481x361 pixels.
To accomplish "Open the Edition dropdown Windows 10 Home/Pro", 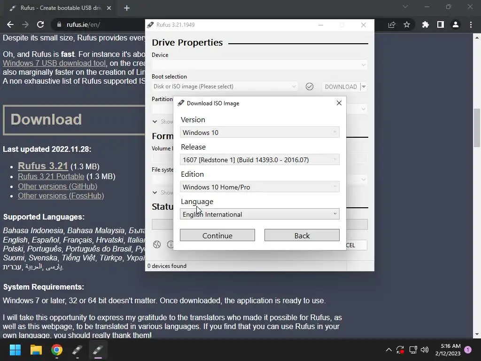I will click(259, 187).
